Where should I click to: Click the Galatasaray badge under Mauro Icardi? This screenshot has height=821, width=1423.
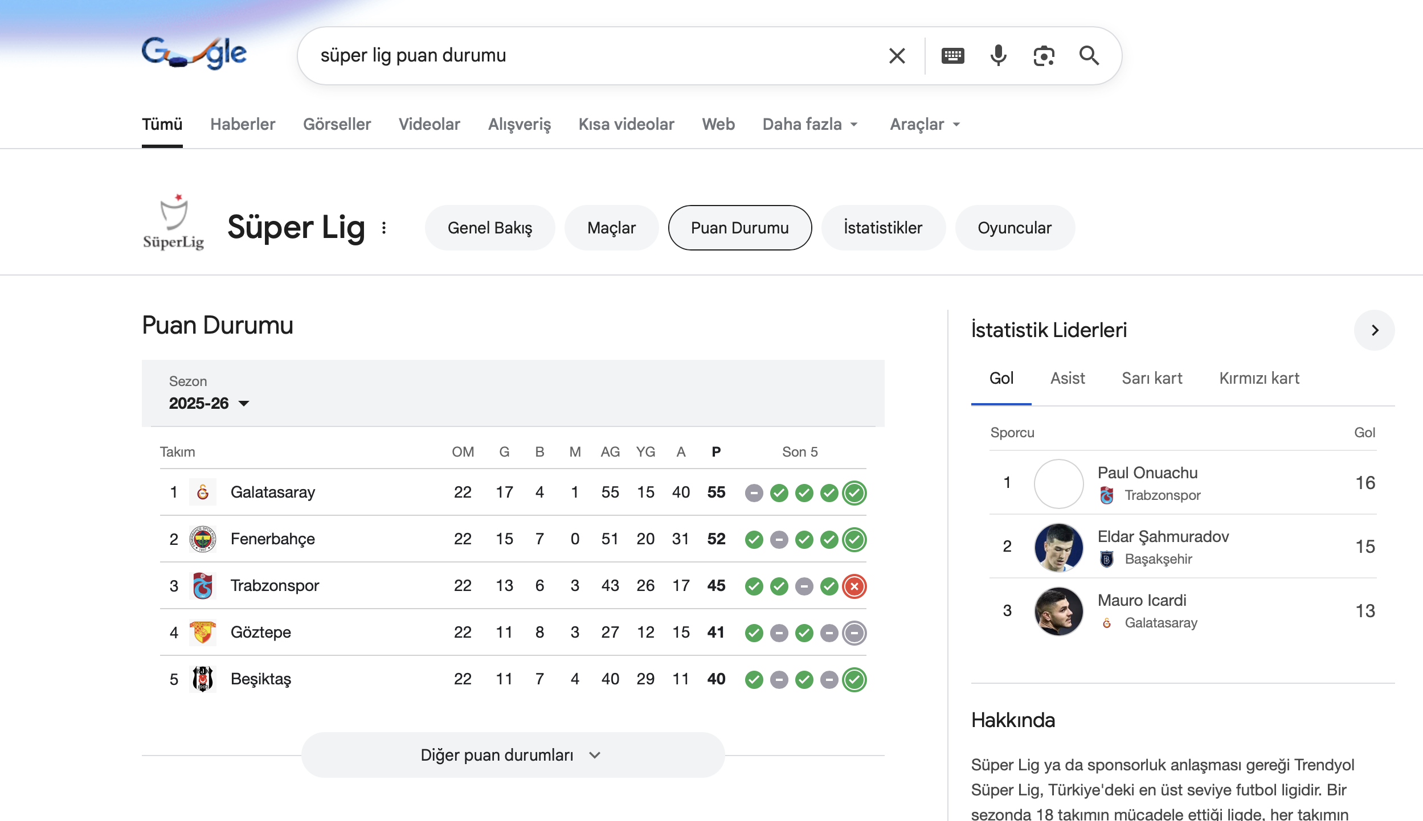1107,623
